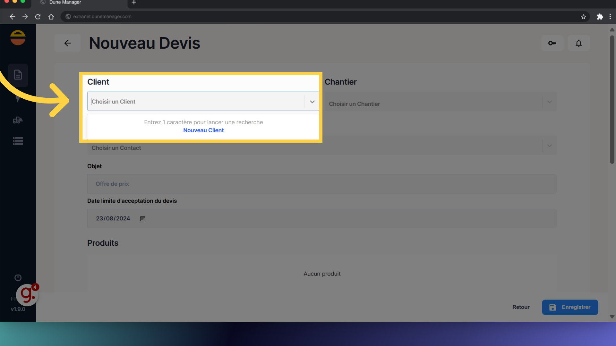Click the red g. widget badge
Screen dimensions: 616x346
point(28,294)
